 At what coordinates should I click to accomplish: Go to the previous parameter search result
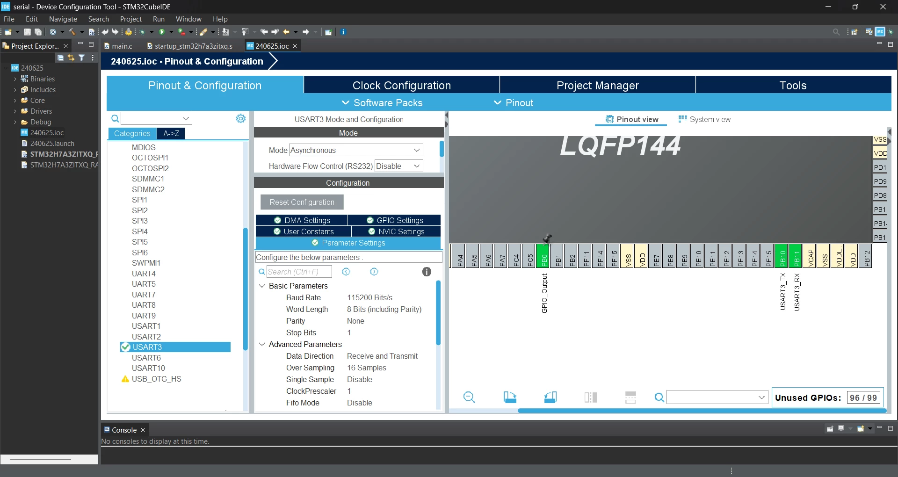click(346, 272)
